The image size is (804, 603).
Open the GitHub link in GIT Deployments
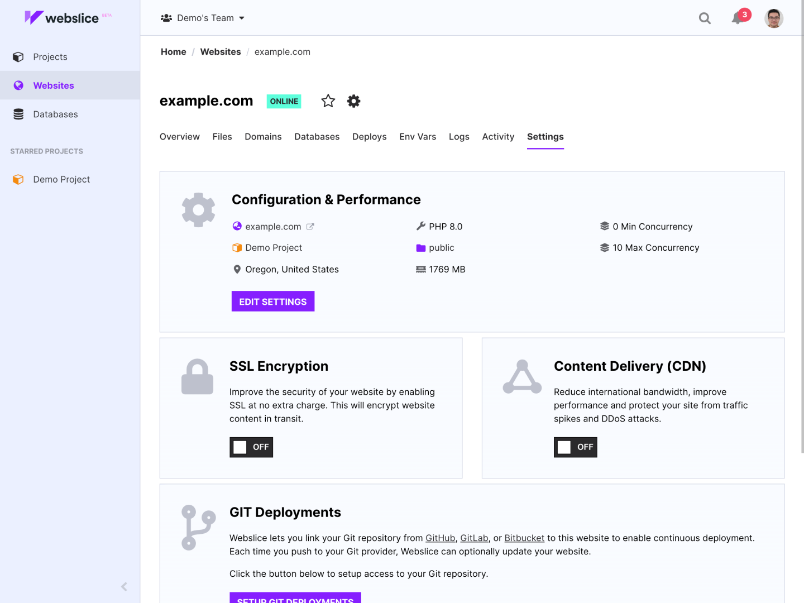click(x=440, y=538)
